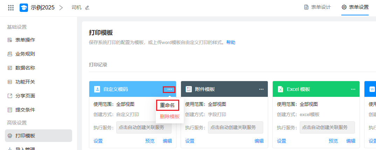Click the 自定义模码 card template icon

pos(97,89)
